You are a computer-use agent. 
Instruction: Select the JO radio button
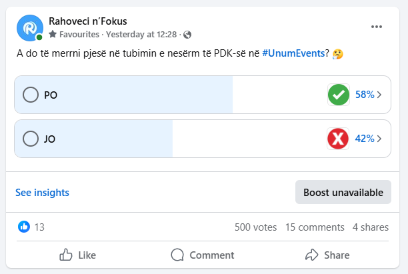pyautogui.click(x=31, y=139)
